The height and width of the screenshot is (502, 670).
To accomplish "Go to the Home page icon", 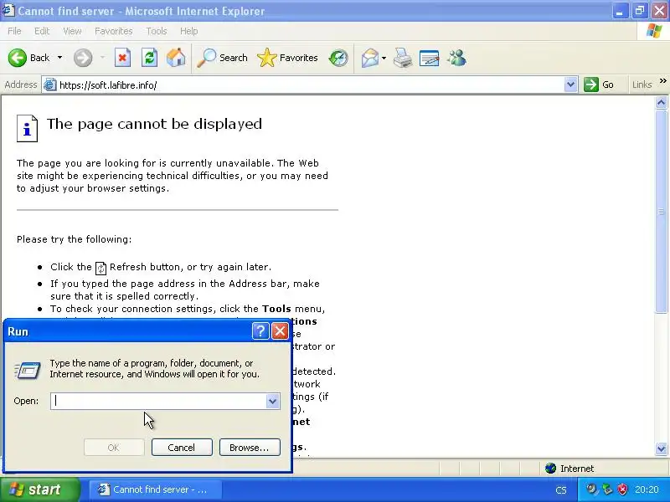I will [176, 58].
